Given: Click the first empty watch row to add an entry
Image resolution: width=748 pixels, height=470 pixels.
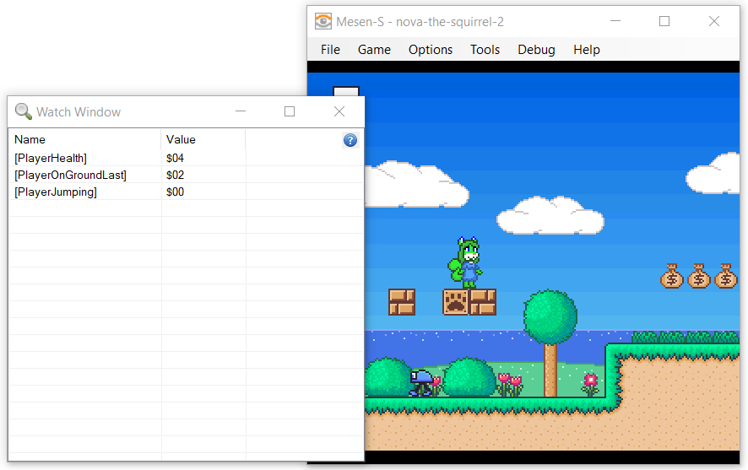Looking at the screenshot, I should [x=186, y=208].
